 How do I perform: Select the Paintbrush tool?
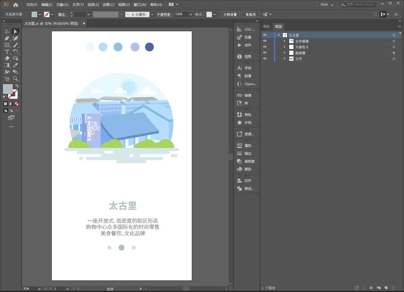point(15,45)
